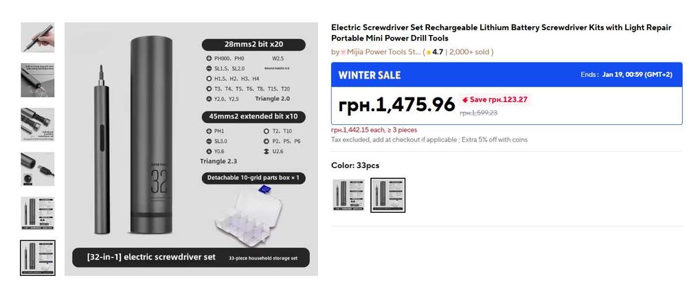Click the 2,000+ sold text

pyautogui.click(x=470, y=52)
